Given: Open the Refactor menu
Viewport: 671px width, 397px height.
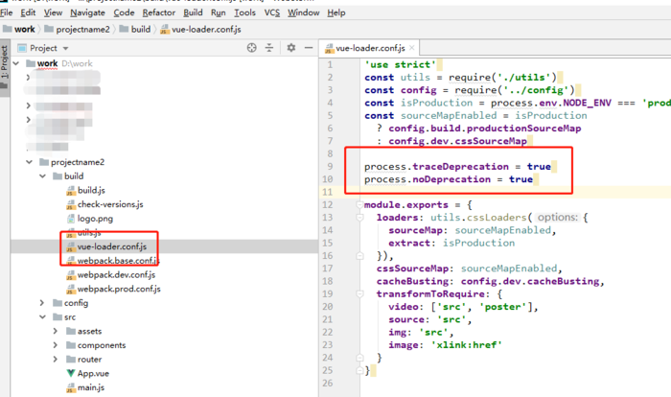Looking at the screenshot, I should [x=159, y=12].
